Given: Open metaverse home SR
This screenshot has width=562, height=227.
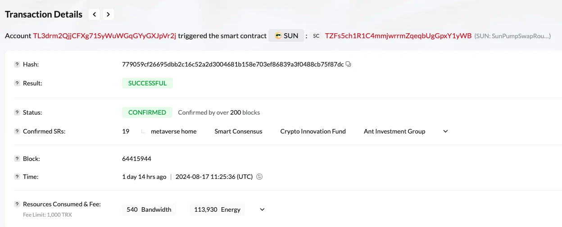Looking at the screenshot, I should click(x=173, y=131).
